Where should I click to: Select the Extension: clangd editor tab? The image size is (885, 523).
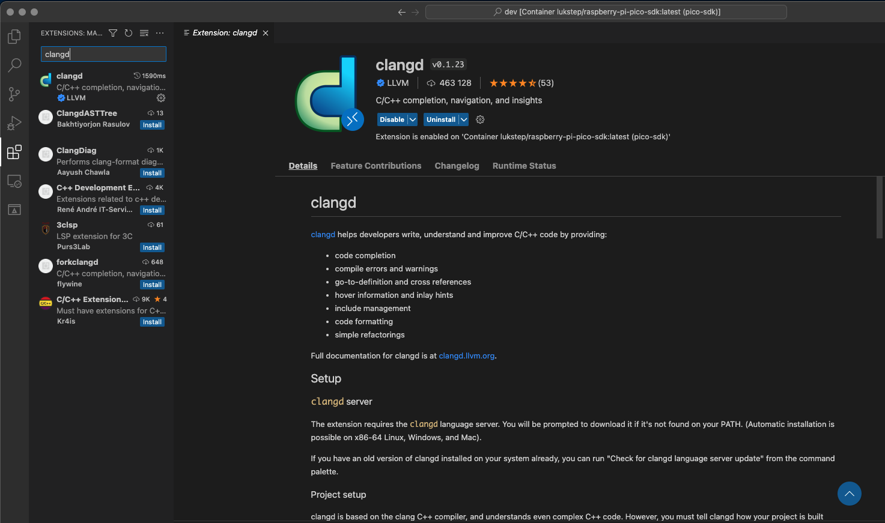click(225, 33)
